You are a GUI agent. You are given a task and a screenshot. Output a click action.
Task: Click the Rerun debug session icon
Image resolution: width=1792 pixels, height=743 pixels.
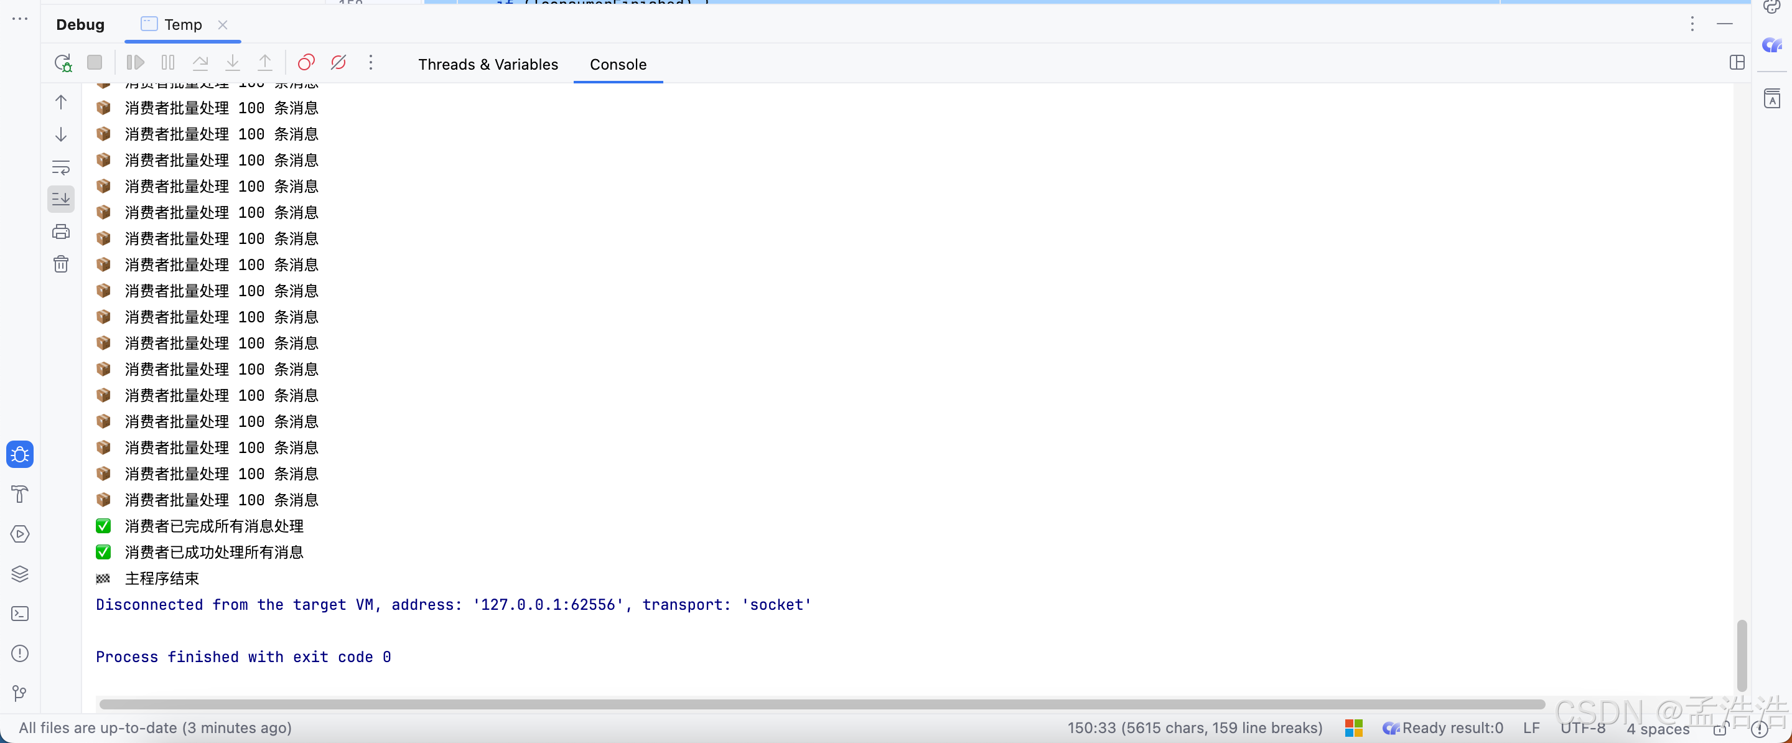pos(63,63)
